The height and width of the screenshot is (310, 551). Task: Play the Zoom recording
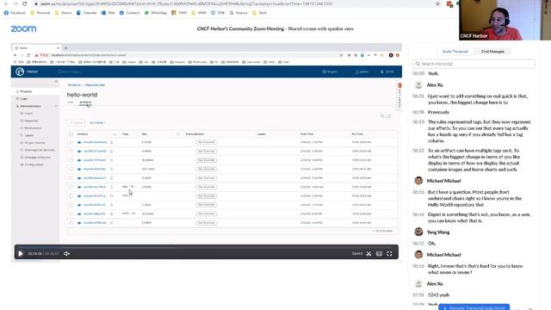coord(21,253)
